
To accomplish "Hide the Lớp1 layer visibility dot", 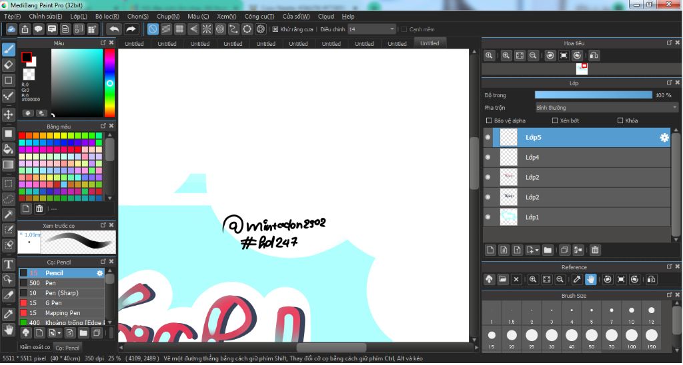I will pos(488,217).
